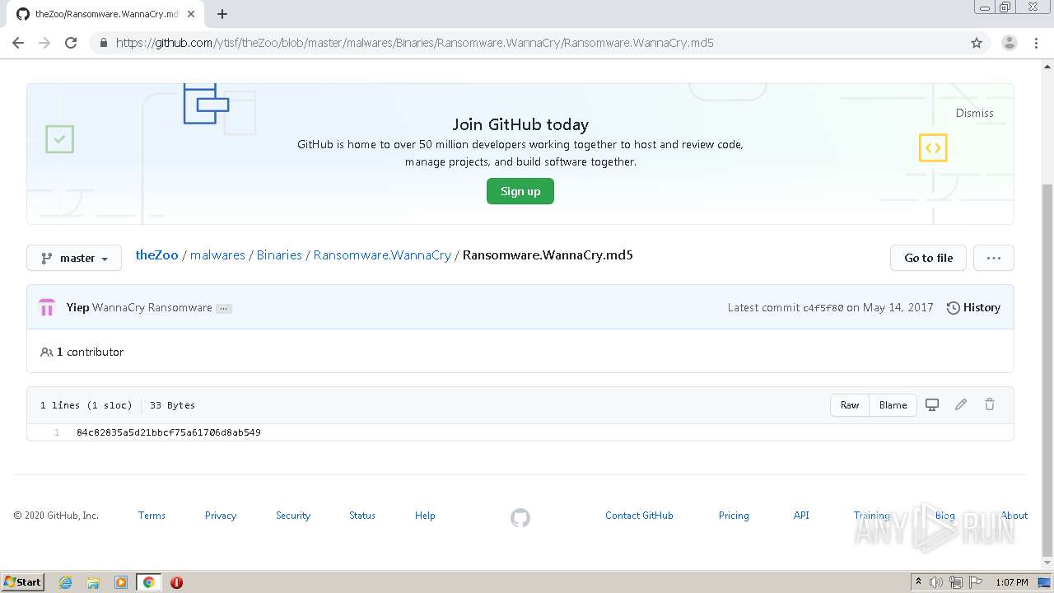Reload the page with refresh icon
This screenshot has width=1054, height=593.
click(x=71, y=43)
